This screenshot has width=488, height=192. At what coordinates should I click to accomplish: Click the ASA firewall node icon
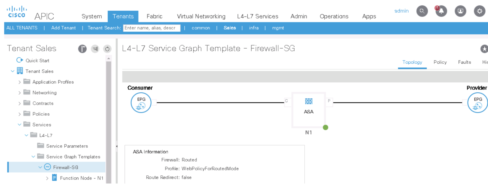309,101
